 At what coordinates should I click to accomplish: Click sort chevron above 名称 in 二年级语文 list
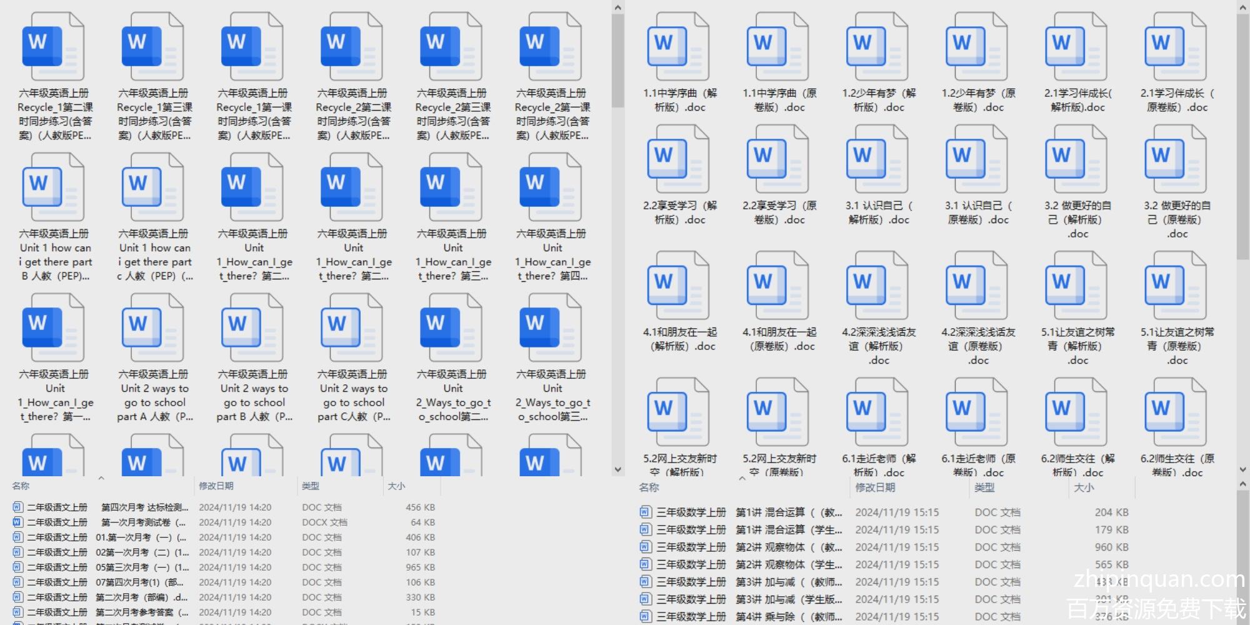click(101, 478)
